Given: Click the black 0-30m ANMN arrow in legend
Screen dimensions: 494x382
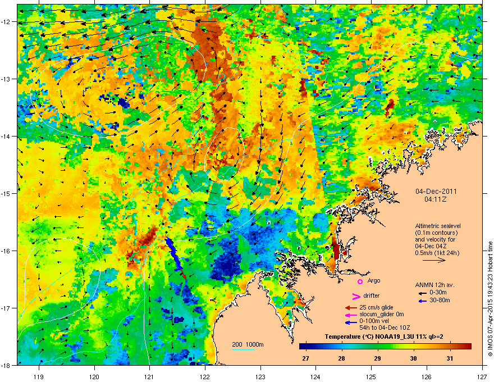Looking at the screenshot, I should click(x=423, y=293).
